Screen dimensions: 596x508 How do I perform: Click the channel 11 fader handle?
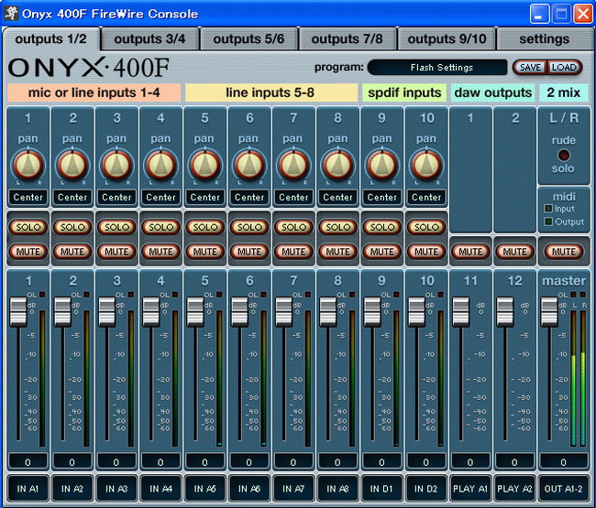pos(460,312)
